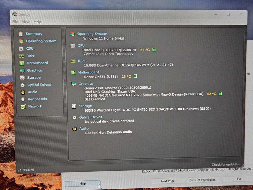The image size is (253, 190).
Task: Click the RAM icon in summary pane
Action: coord(73,61)
